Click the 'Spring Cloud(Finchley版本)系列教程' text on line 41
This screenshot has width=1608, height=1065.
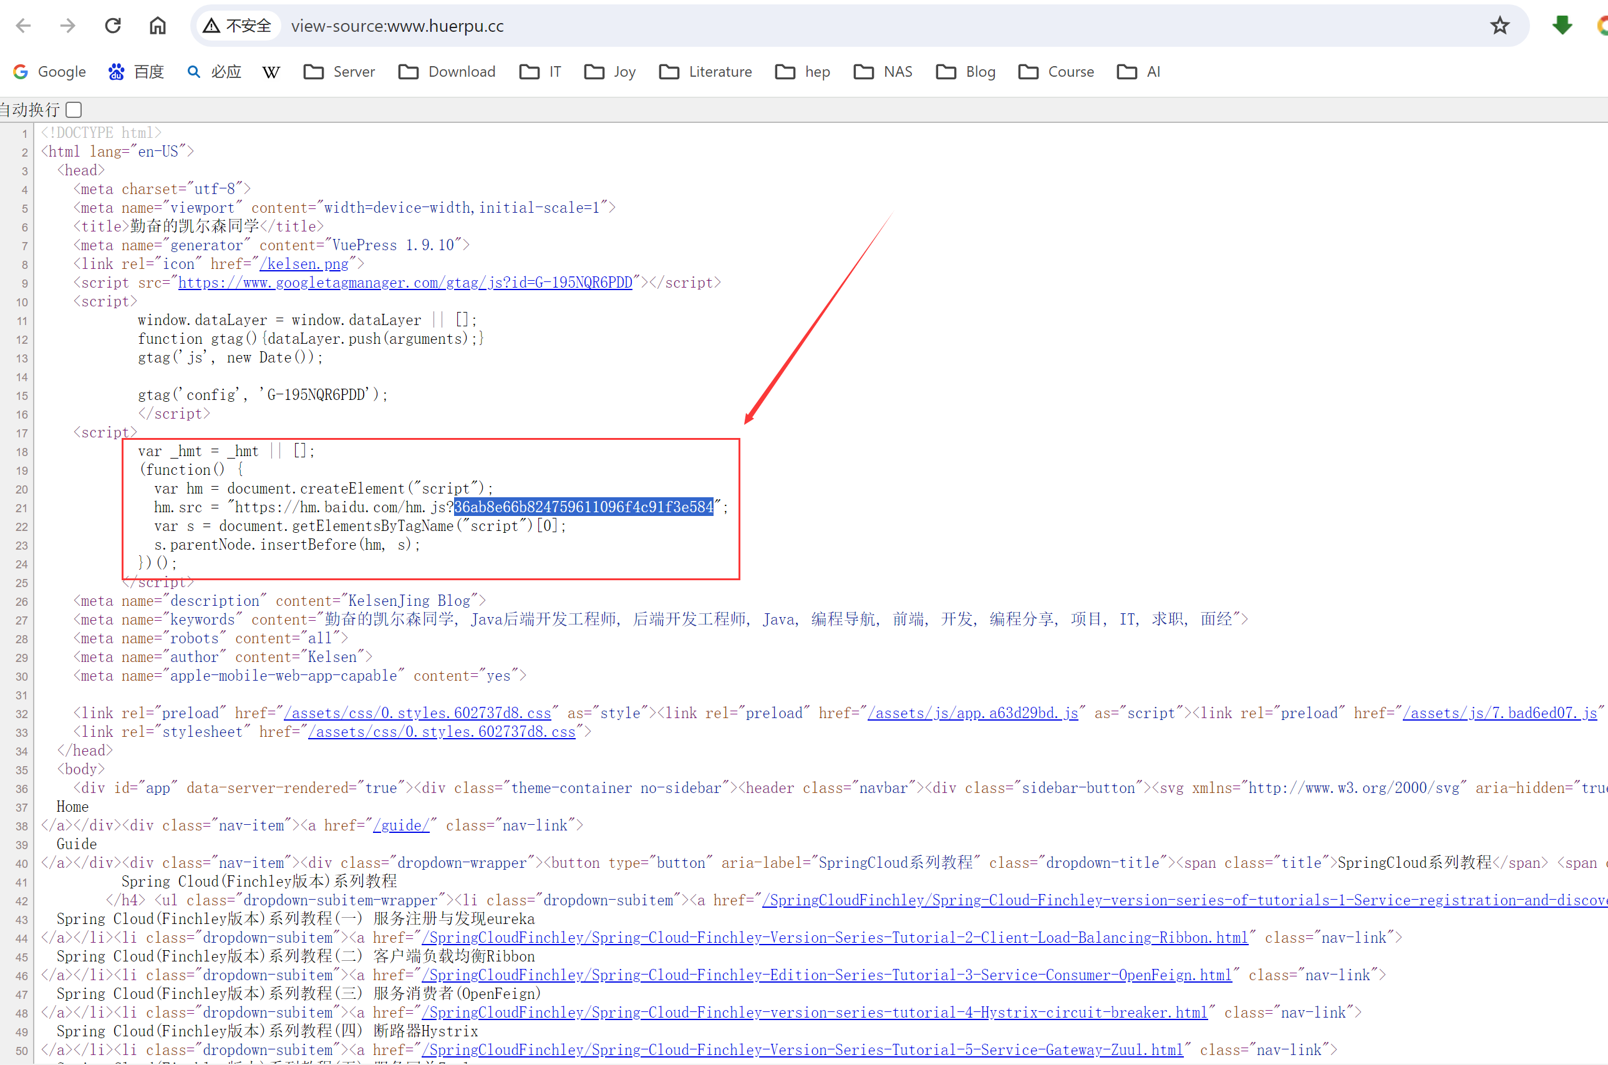click(259, 882)
